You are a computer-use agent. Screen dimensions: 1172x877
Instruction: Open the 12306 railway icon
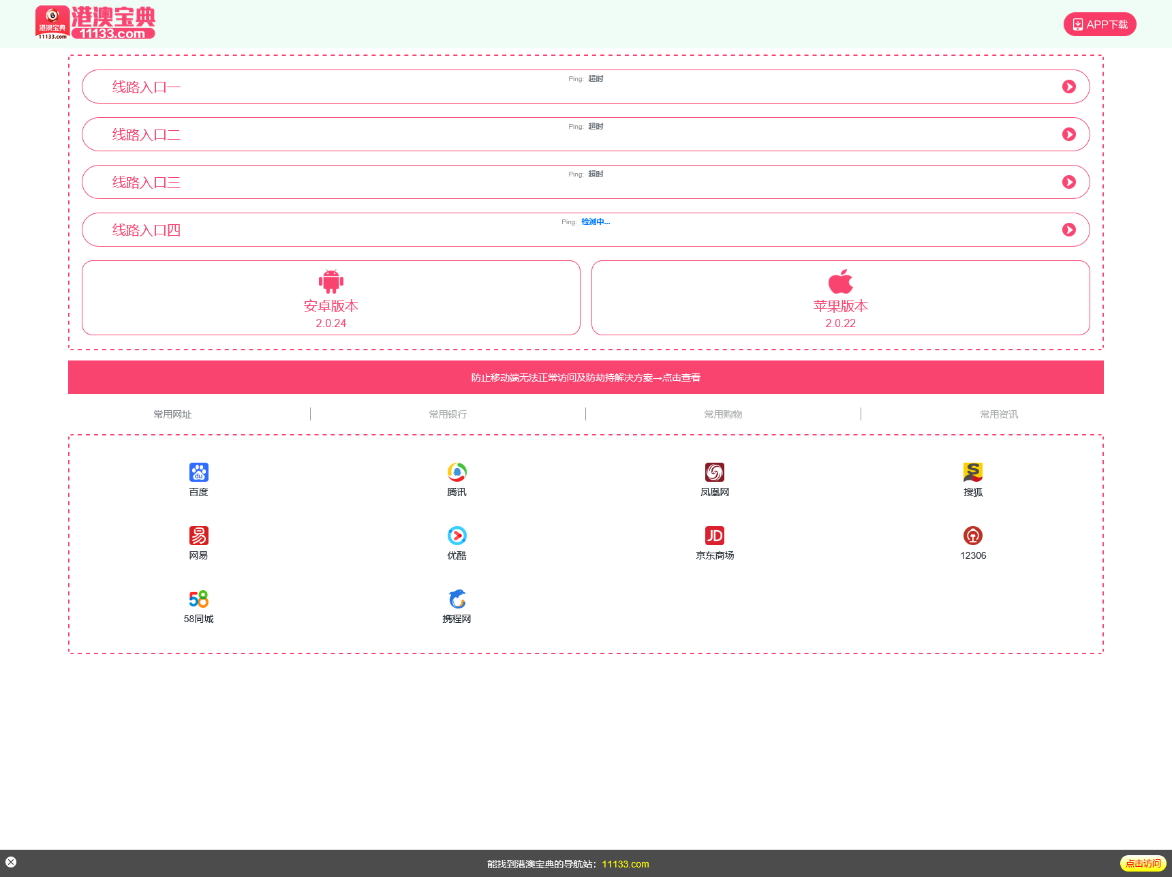click(972, 536)
